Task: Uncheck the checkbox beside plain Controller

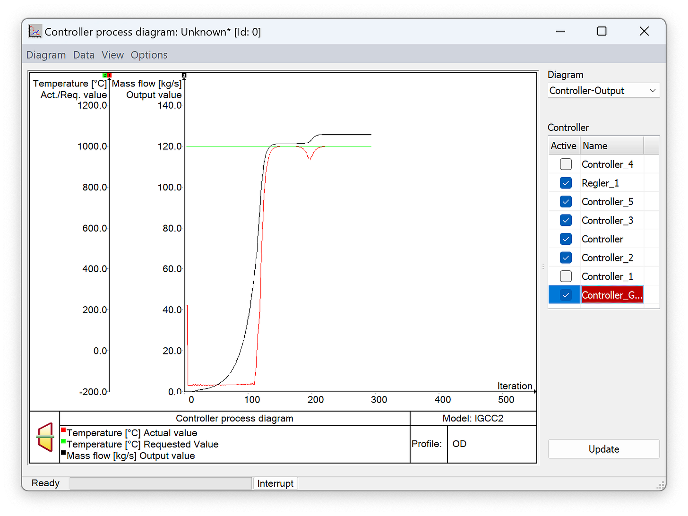Action: coord(566,239)
